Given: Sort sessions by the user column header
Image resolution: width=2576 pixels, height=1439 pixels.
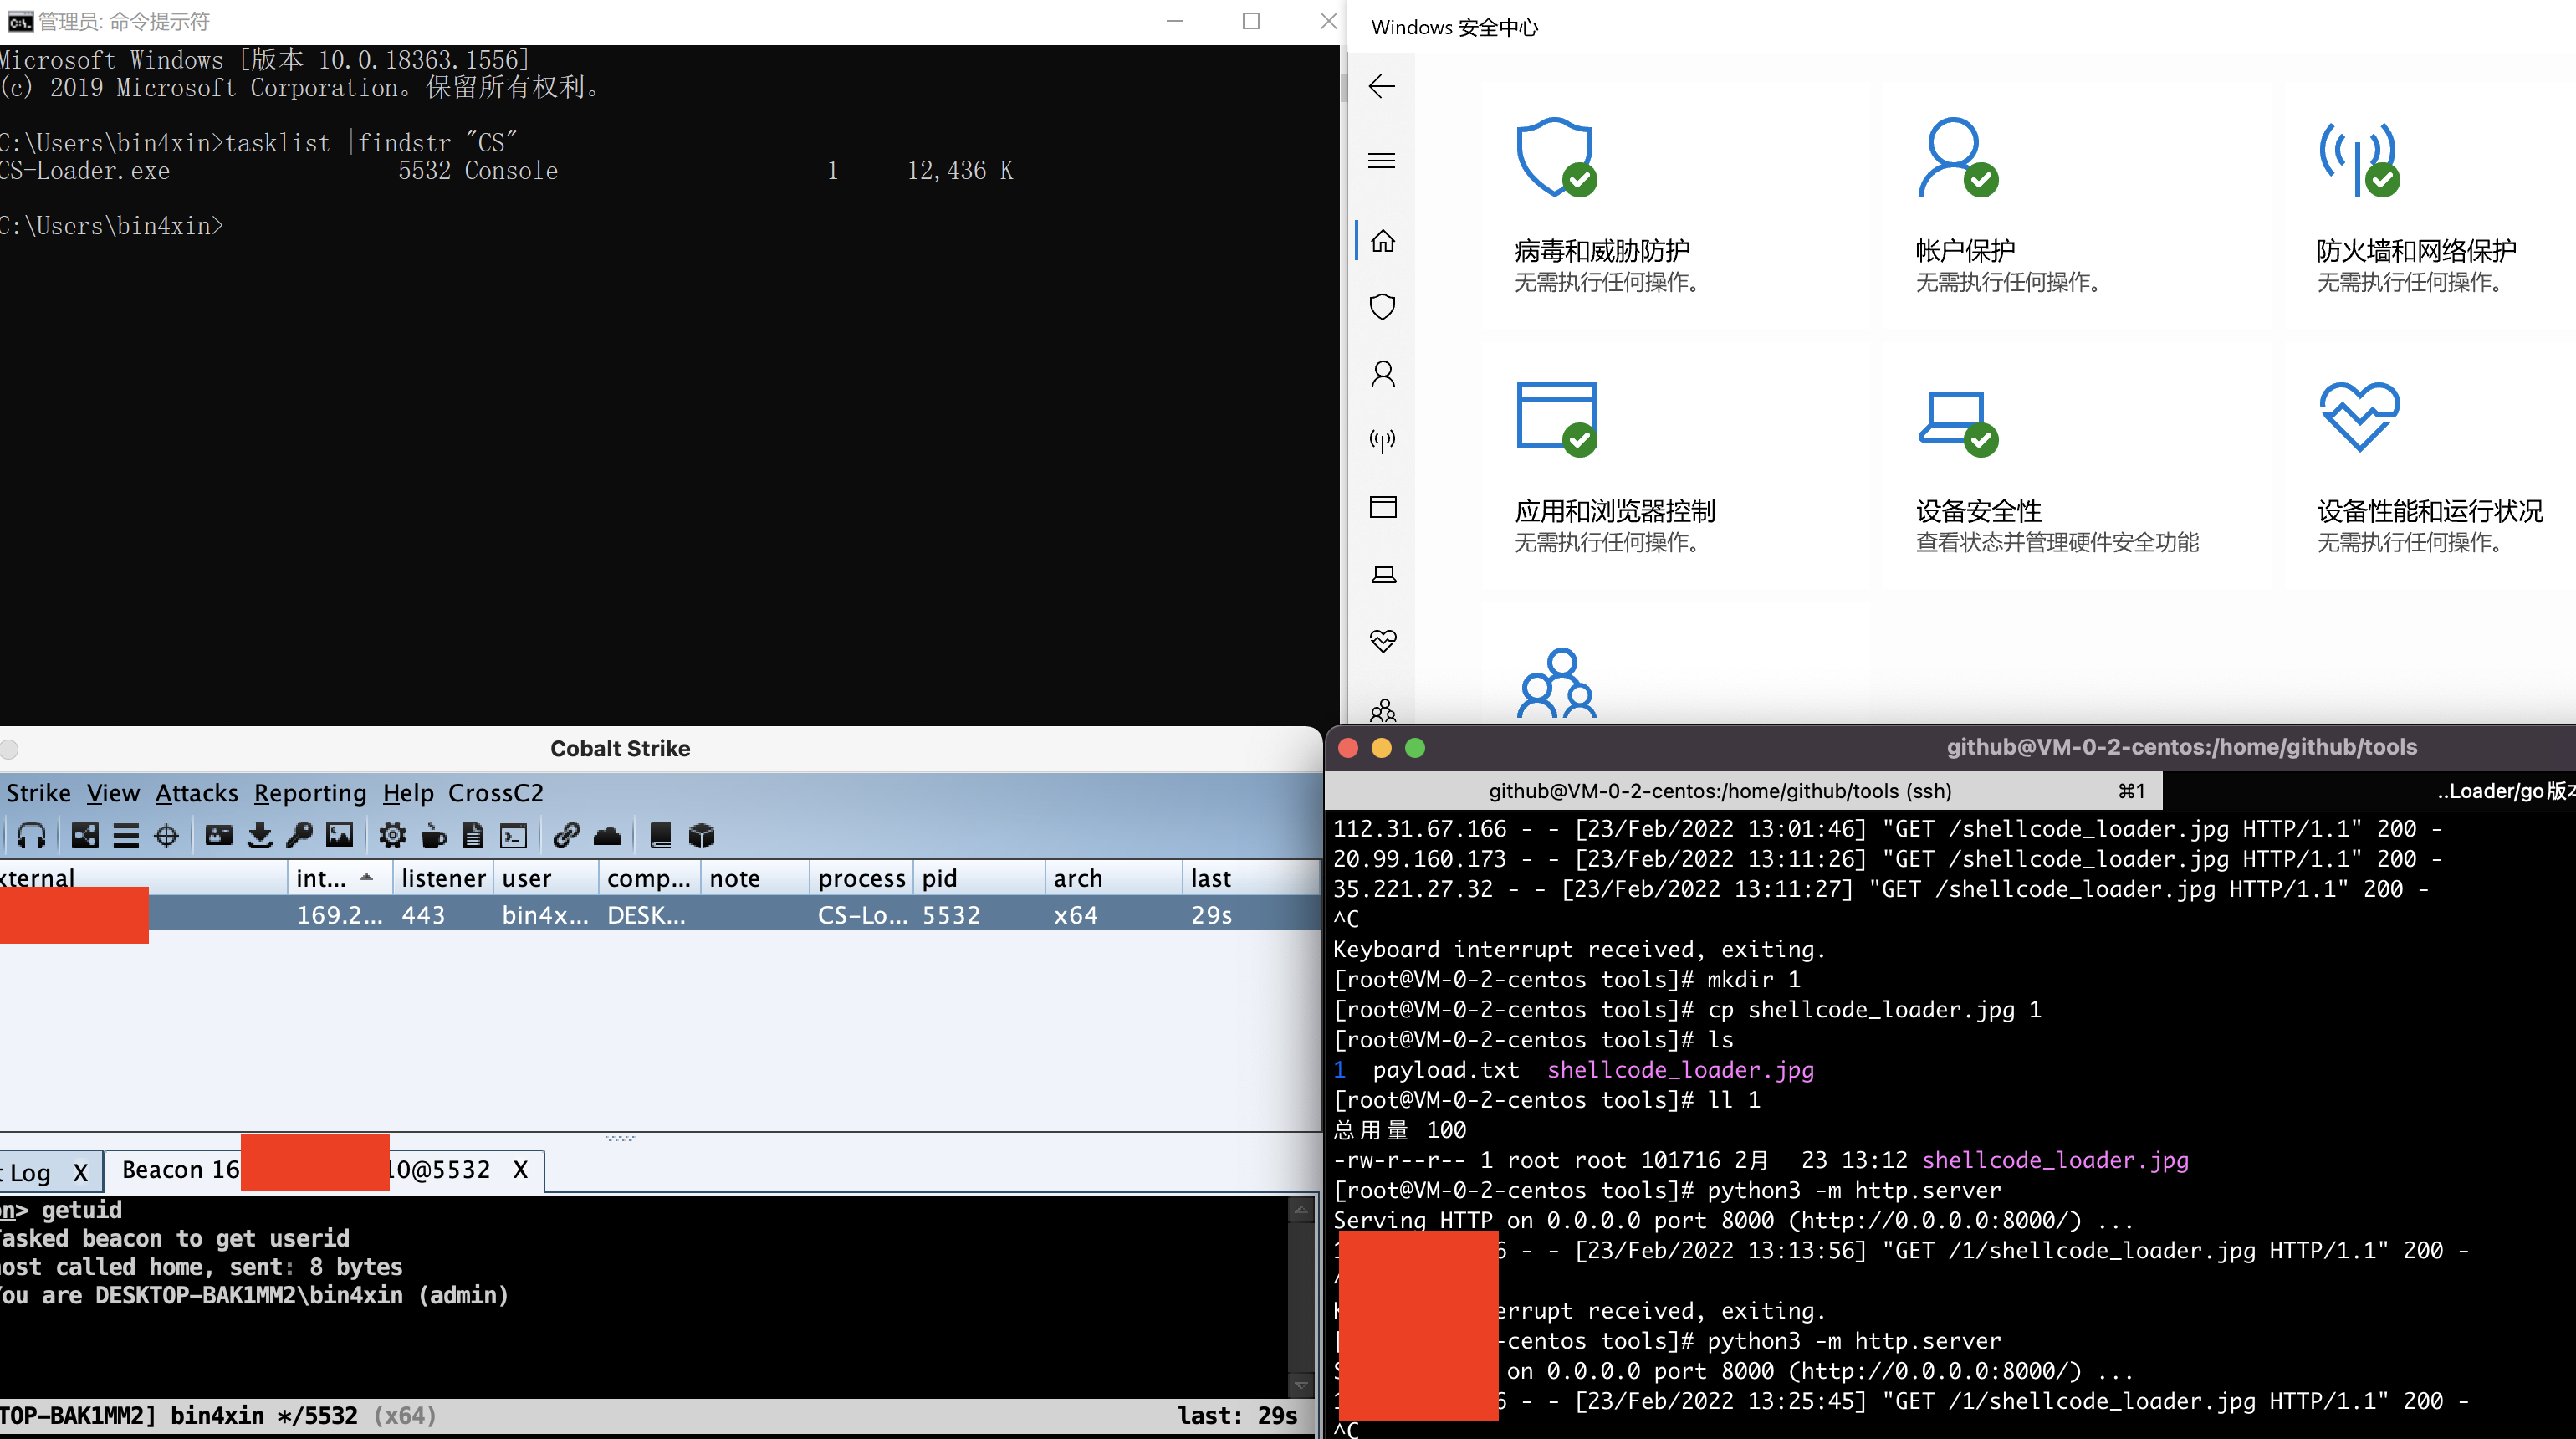Looking at the screenshot, I should [545, 878].
